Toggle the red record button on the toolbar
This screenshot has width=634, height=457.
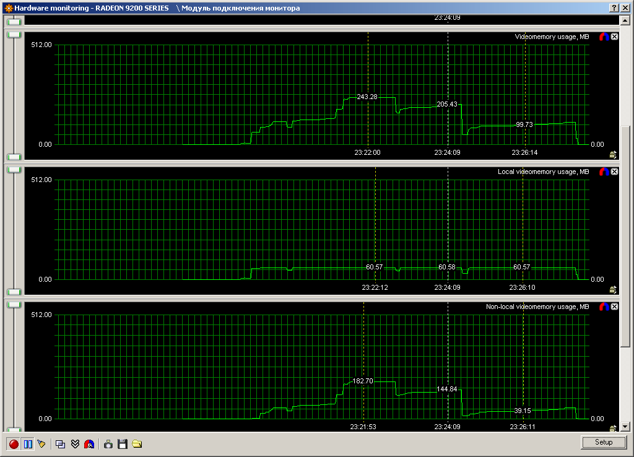(x=14, y=443)
